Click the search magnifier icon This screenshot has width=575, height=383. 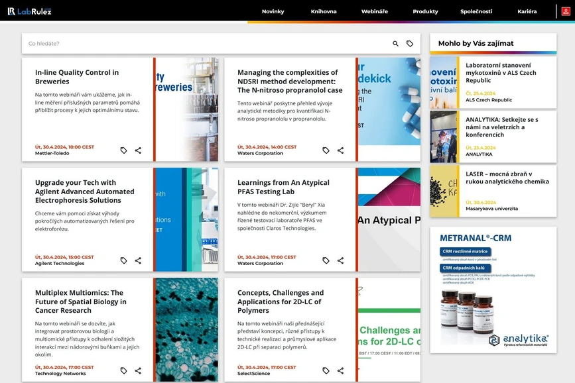point(395,44)
